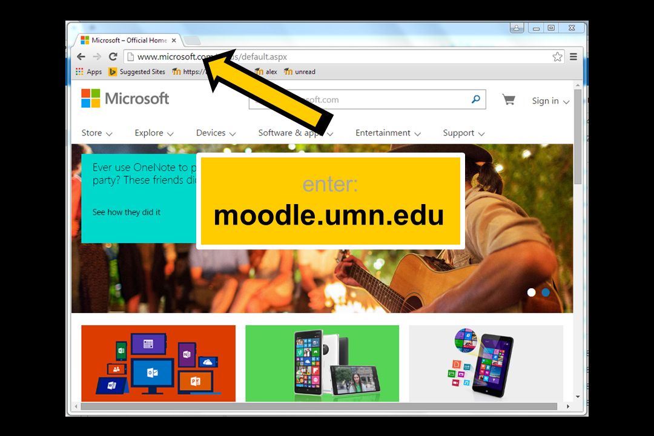
Task: Select the second blue carousel dot
Action: 546,292
